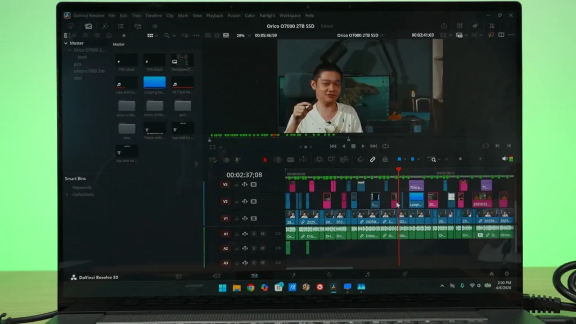Select the Looping background blue thumbnail

[x=154, y=82]
